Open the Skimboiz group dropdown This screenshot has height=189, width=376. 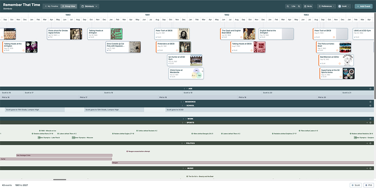pos(89,6)
